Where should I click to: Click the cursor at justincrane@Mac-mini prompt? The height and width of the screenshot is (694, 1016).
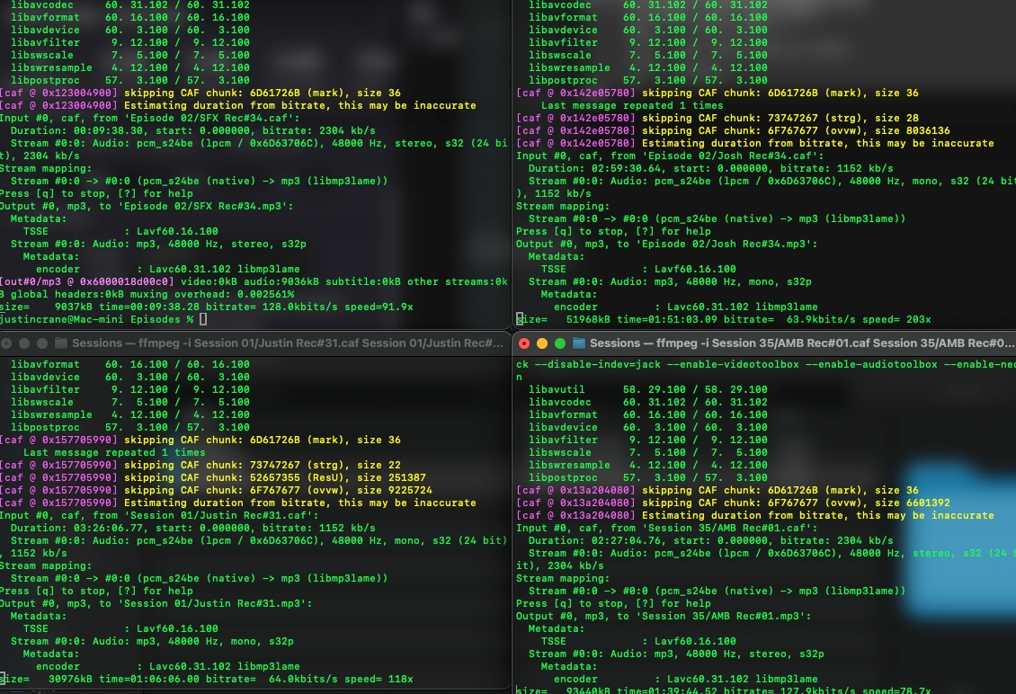(203, 319)
